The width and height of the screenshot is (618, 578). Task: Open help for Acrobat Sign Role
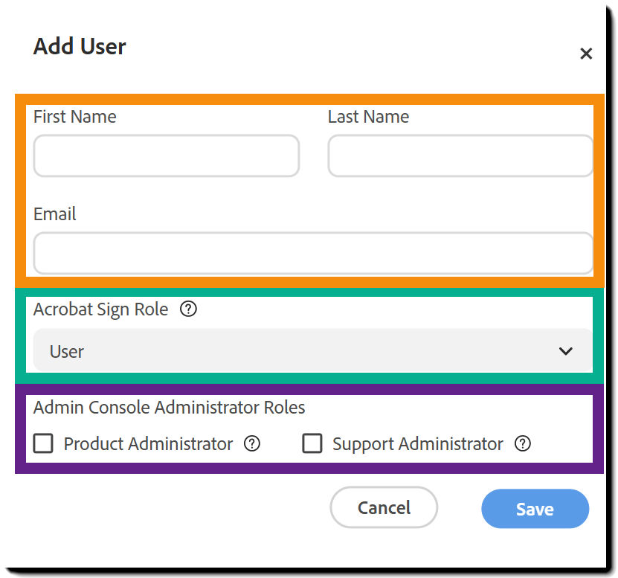pyautogui.click(x=188, y=309)
